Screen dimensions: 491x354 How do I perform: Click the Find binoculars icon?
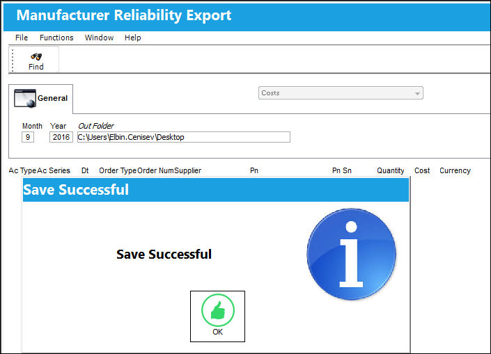click(36, 56)
